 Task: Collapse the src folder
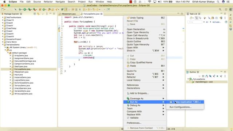click(5, 50)
